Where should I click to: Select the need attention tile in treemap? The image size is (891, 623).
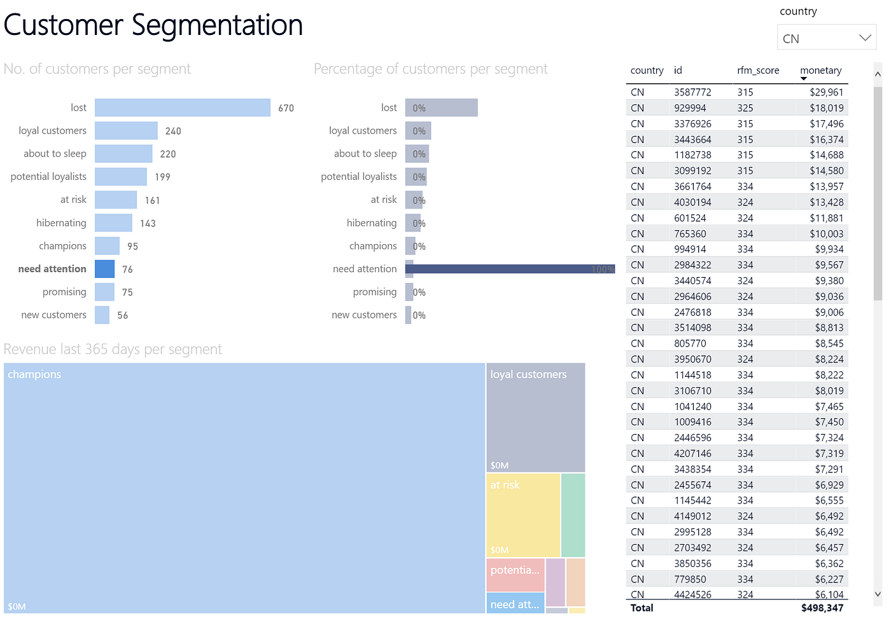click(x=515, y=604)
